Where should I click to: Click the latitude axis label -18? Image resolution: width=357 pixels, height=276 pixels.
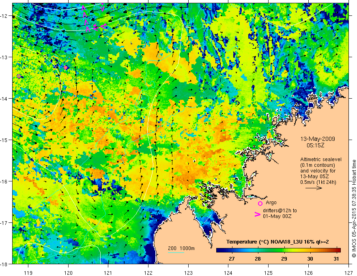click(x=5, y=264)
